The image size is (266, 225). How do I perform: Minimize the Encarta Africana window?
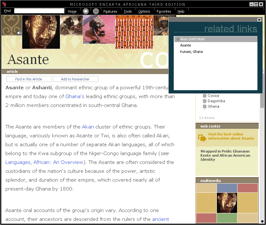252,4
